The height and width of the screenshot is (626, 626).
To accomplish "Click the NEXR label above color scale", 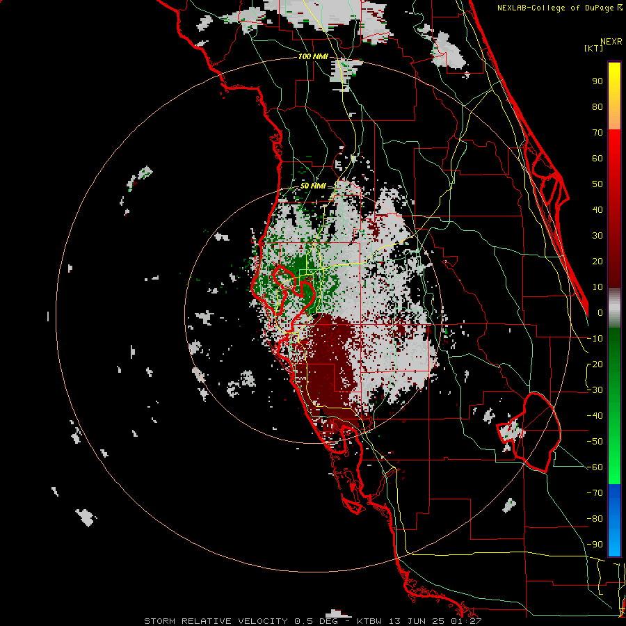I will pyautogui.click(x=611, y=42).
